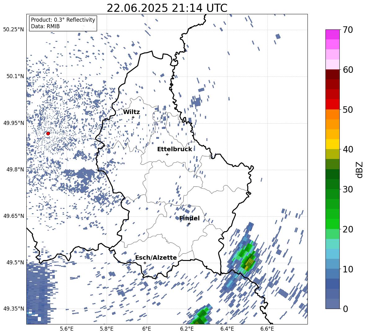
Task: Click the dBZ colorbar axis label
Action: (360, 170)
